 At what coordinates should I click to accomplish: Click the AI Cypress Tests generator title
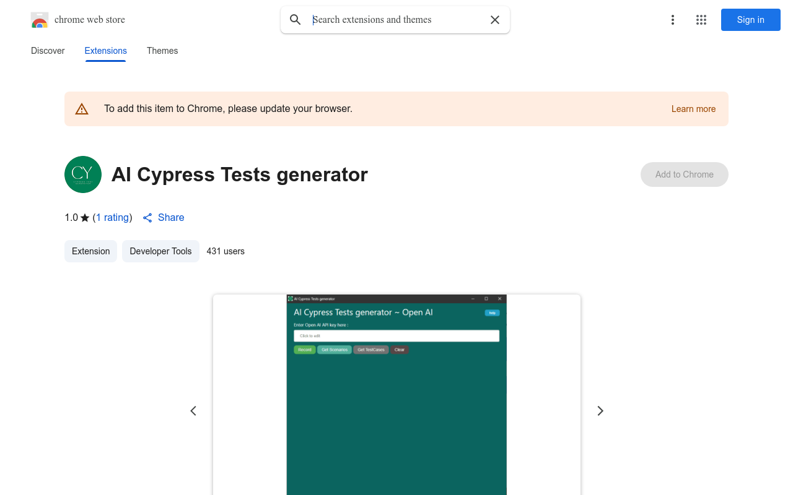pos(240,174)
